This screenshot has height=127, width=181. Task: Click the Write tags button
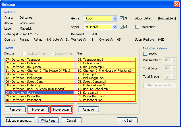pyautogui.click(x=48, y=120)
